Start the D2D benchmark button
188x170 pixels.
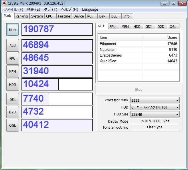[x=13, y=112]
